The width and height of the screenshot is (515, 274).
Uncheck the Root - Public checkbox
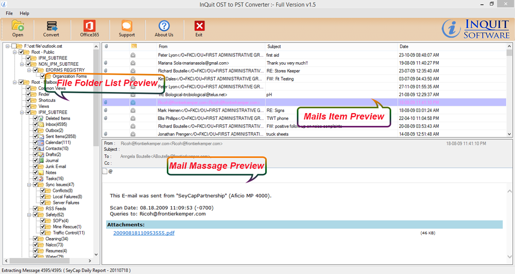(x=21, y=52)
